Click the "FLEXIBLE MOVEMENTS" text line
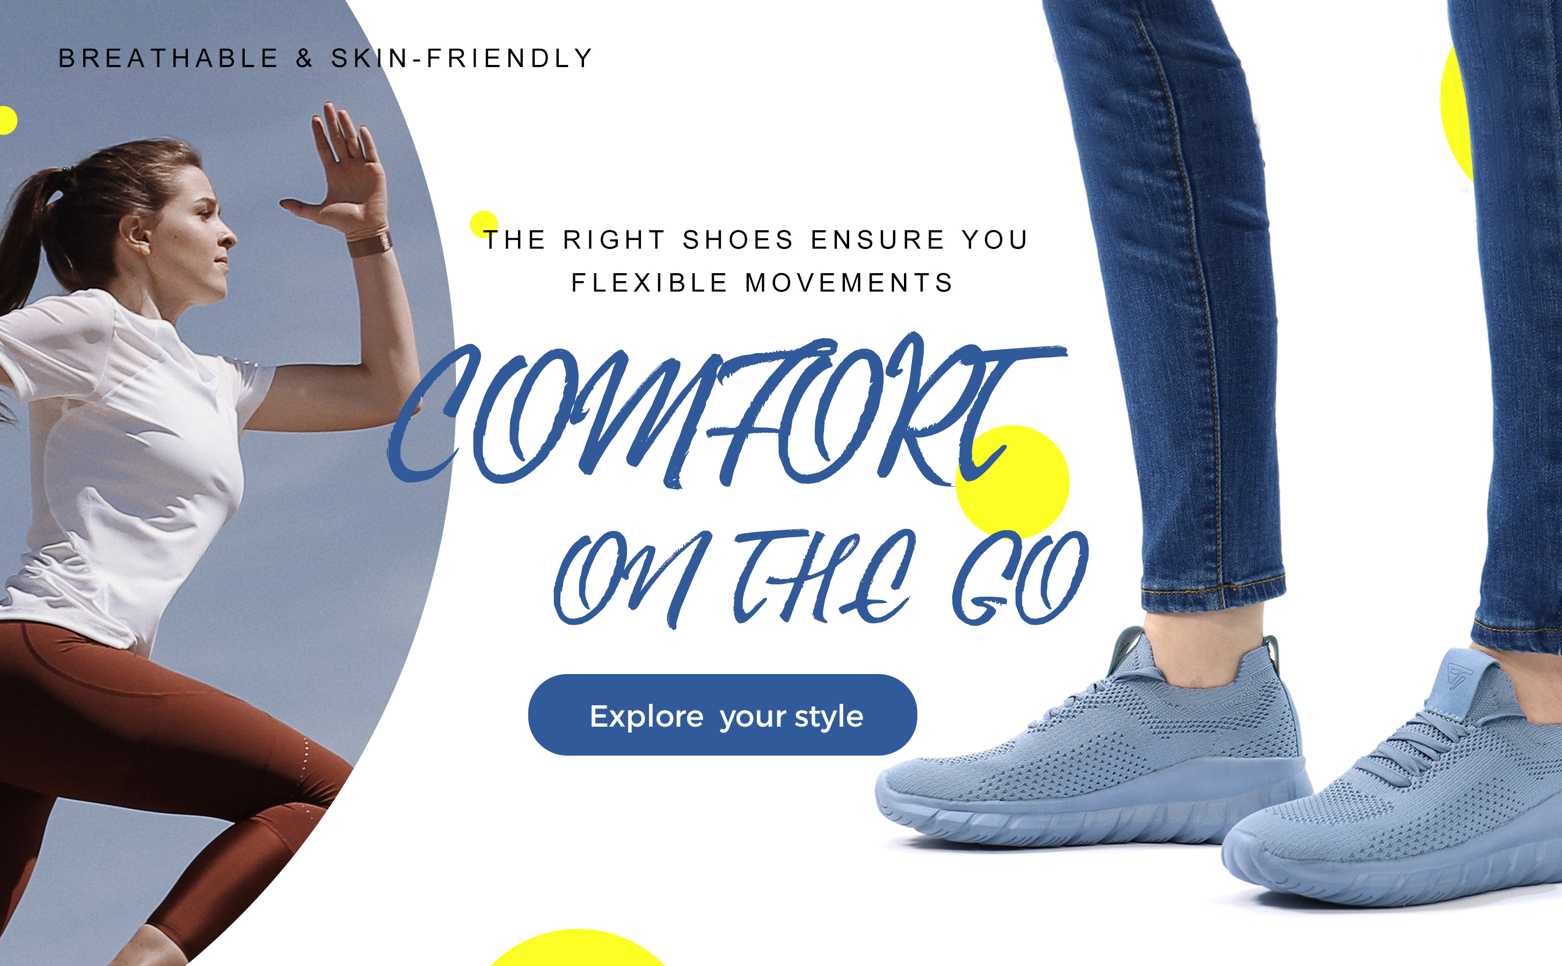Screen dimensions: 1562x966 click(763, 283)
